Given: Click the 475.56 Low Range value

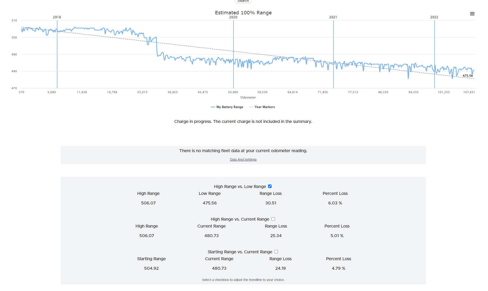Looking at the screenshot, I should click(x=210, y=203).
